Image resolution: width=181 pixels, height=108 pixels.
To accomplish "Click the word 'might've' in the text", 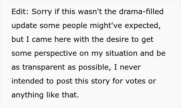I will point(106,25).
